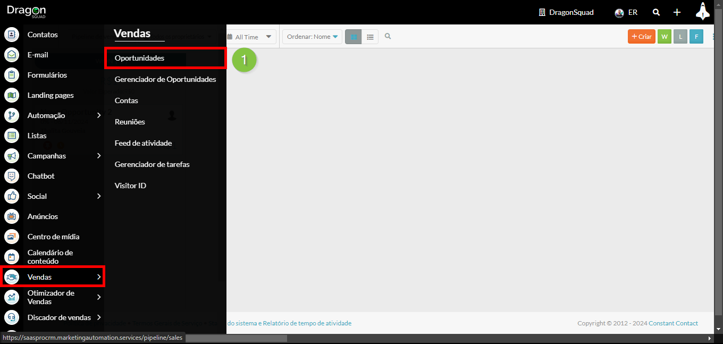Open the Constant Contact footer link
The height and width of the screenshot is (344, 723).
[673, 323]
